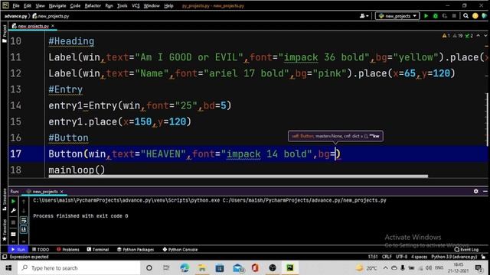Click the CRLF line separator in status bar
The image size is (490, 275).
coord(387,257)
